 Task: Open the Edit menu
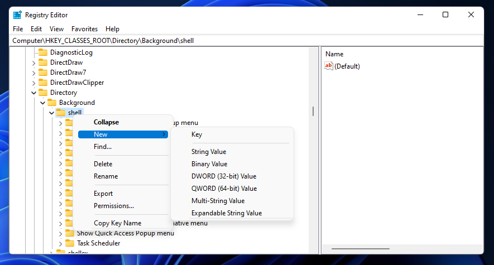click(36, 29)
